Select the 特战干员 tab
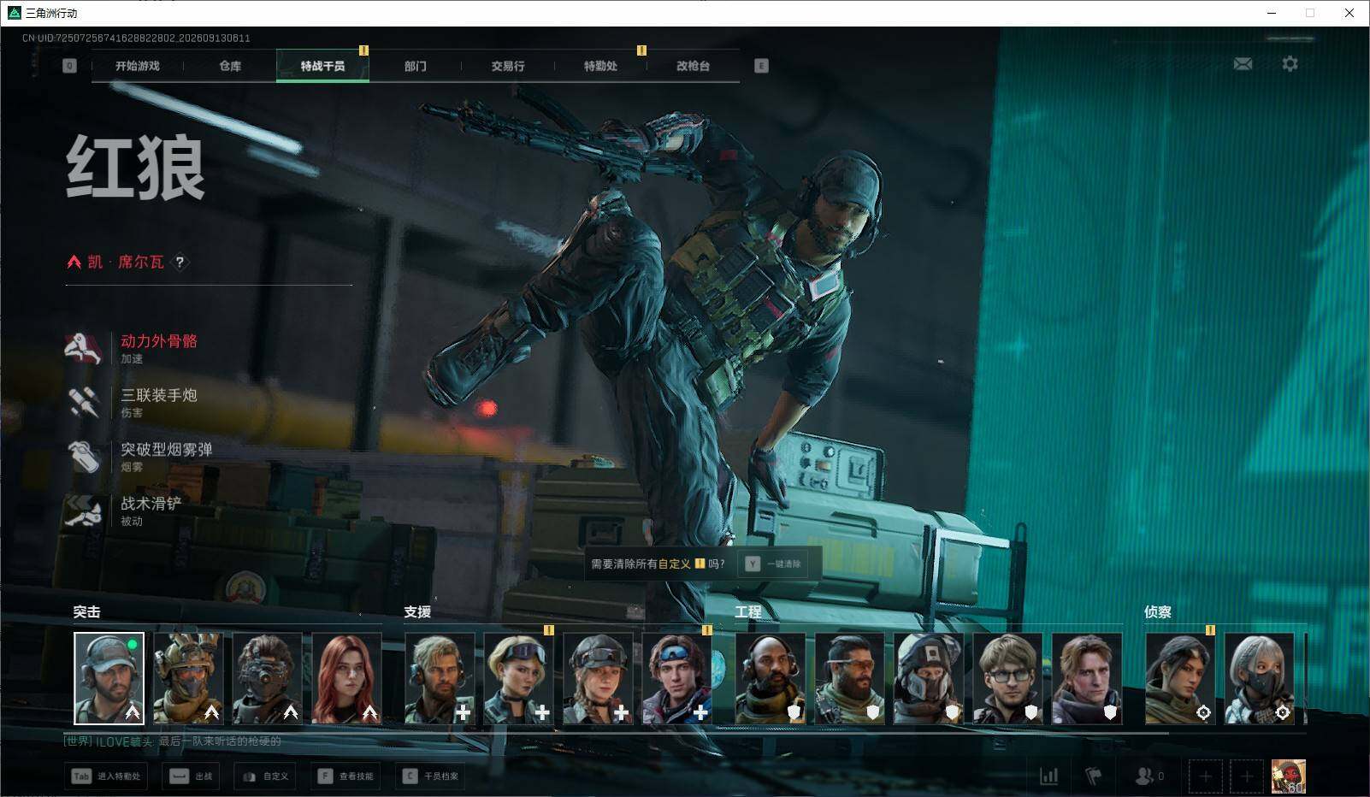The height and width of the screenshot is (797, 1370). point(322,66)
